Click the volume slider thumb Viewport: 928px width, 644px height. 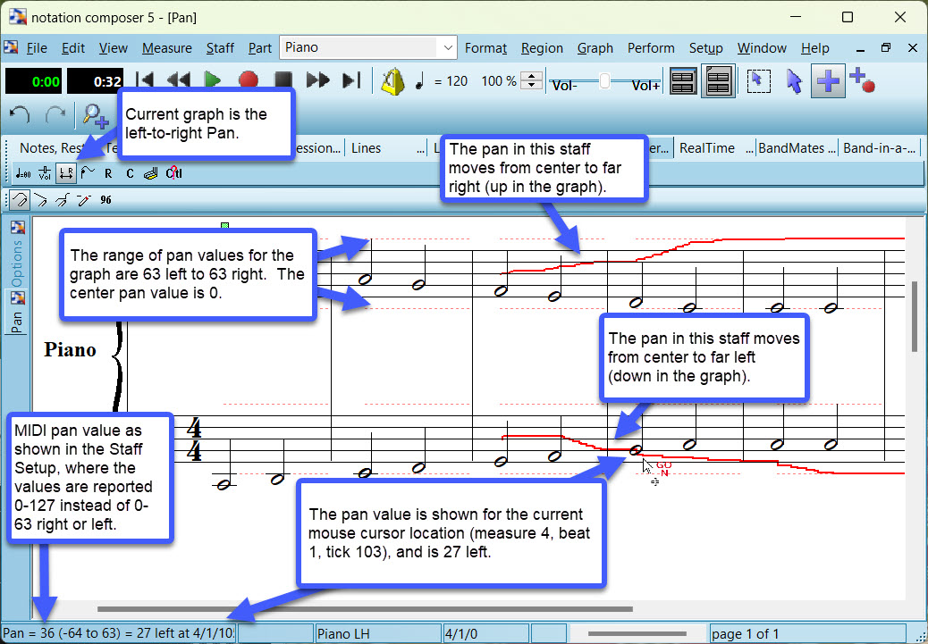pos(605,81)
